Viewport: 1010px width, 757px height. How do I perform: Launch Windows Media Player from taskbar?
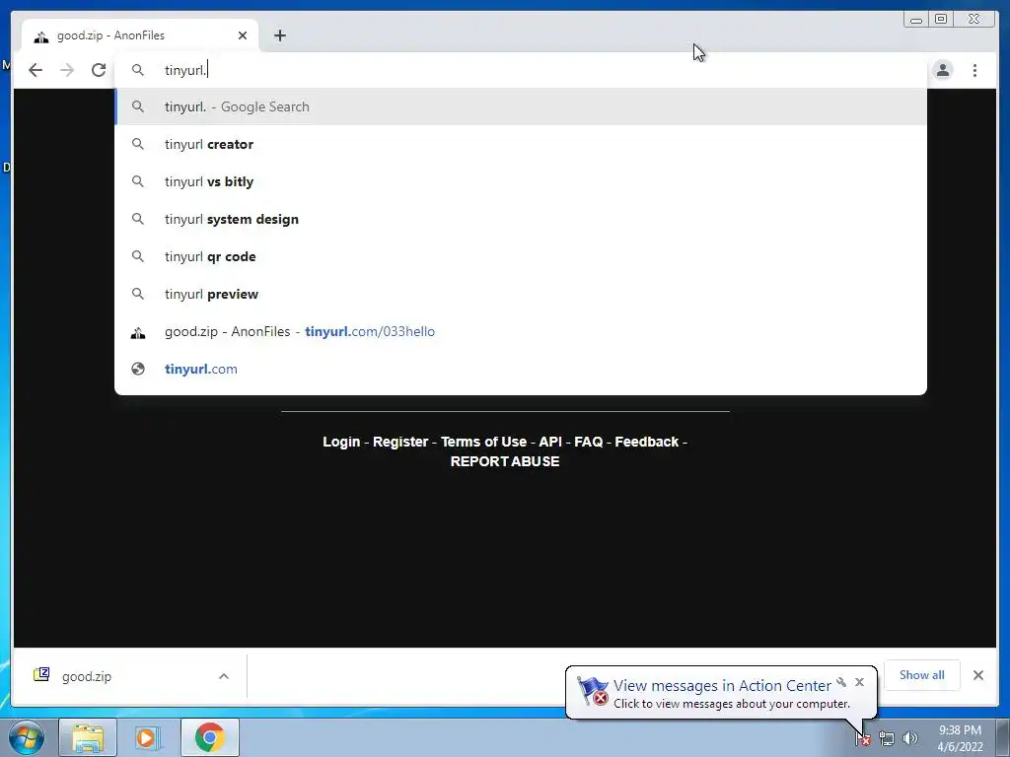point(148,737)
